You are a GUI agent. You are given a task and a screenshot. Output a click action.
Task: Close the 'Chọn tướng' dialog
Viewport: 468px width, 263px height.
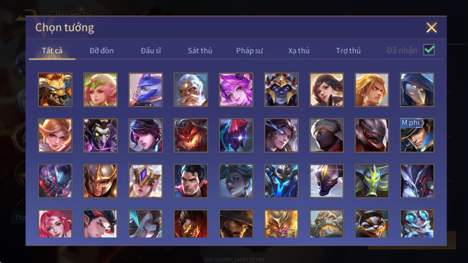pos(431,28)
